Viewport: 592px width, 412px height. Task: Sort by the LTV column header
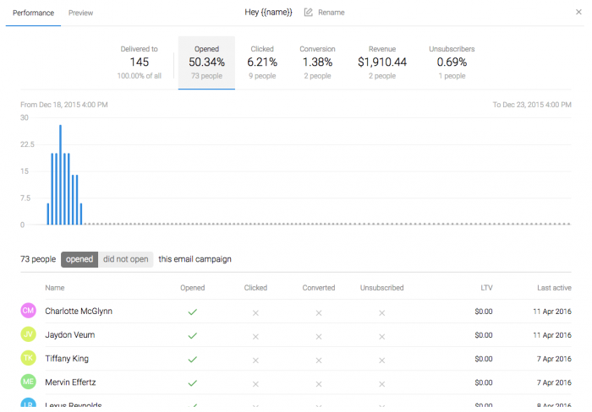pyautogui.click(x=486, y=288)
